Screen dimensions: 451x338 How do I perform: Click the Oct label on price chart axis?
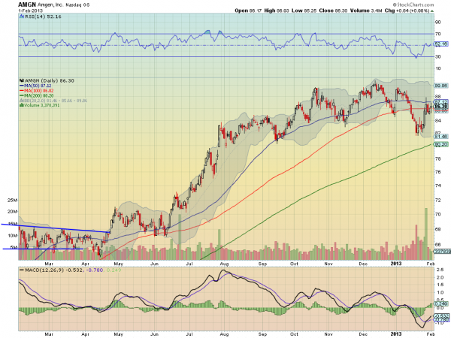click(x=294, y=264)
